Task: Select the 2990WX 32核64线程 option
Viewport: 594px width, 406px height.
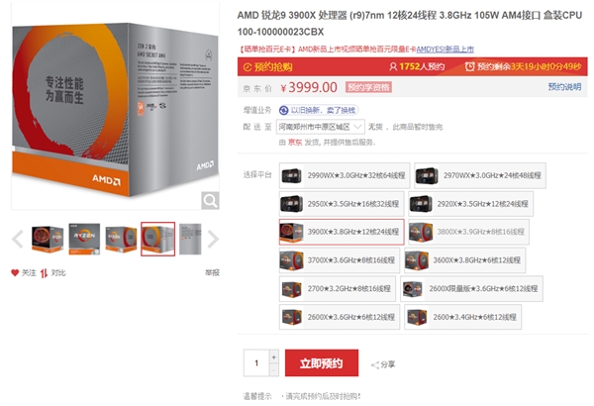Action: (x=345, y=175)
